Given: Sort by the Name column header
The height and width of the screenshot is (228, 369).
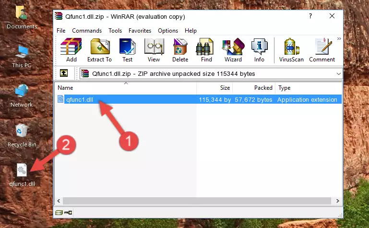Looking at the screenshot, I should click(126, 88).
